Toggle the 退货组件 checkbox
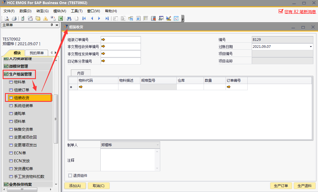 coord(70,176)
